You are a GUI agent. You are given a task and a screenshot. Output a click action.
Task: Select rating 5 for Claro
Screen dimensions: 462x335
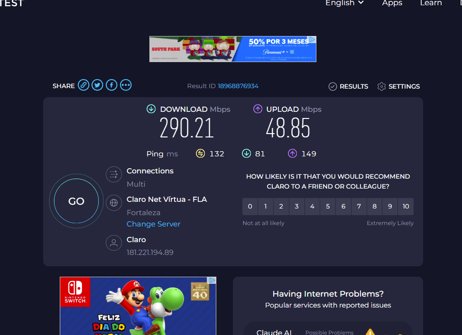click(x=328, y=207)
